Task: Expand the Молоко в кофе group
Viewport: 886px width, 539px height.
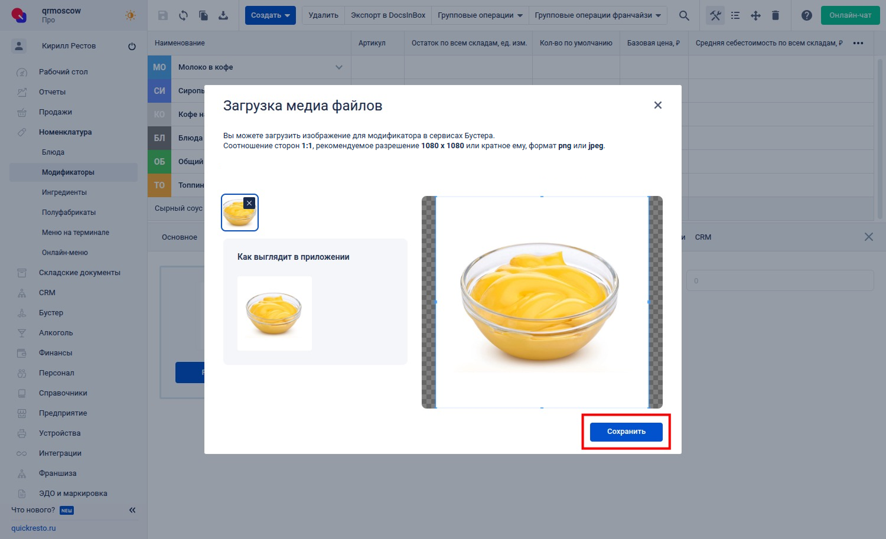Action: click(339, 67)
